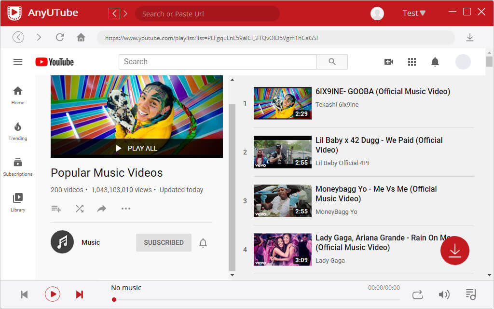Open Moneybagg Yo - Me Vs Me title
The height and width of the screenshot is (309, 494).
pos(376,194)
